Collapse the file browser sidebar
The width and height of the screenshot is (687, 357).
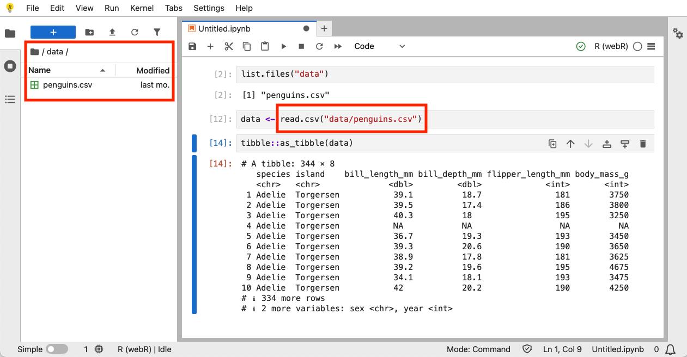tap(9, 33)
